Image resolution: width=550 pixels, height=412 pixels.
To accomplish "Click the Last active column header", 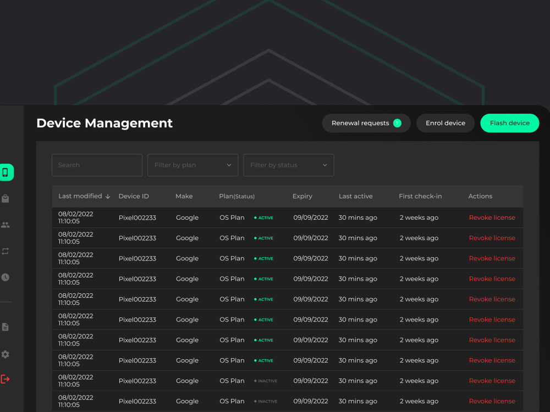I will (x=356, y=196).
